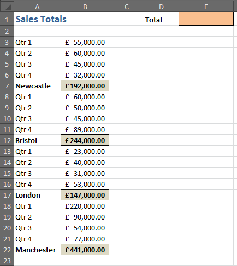
Task: Select column D header
Action: point(161,7)
